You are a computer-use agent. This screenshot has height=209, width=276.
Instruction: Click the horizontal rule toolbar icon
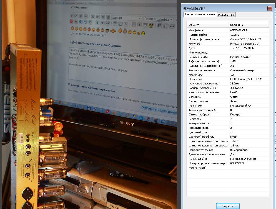(172, 26)
